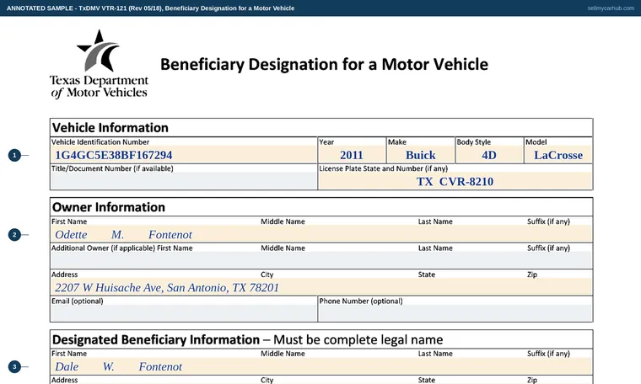Click the empty Additional Owner name field

tap(321, 260)
